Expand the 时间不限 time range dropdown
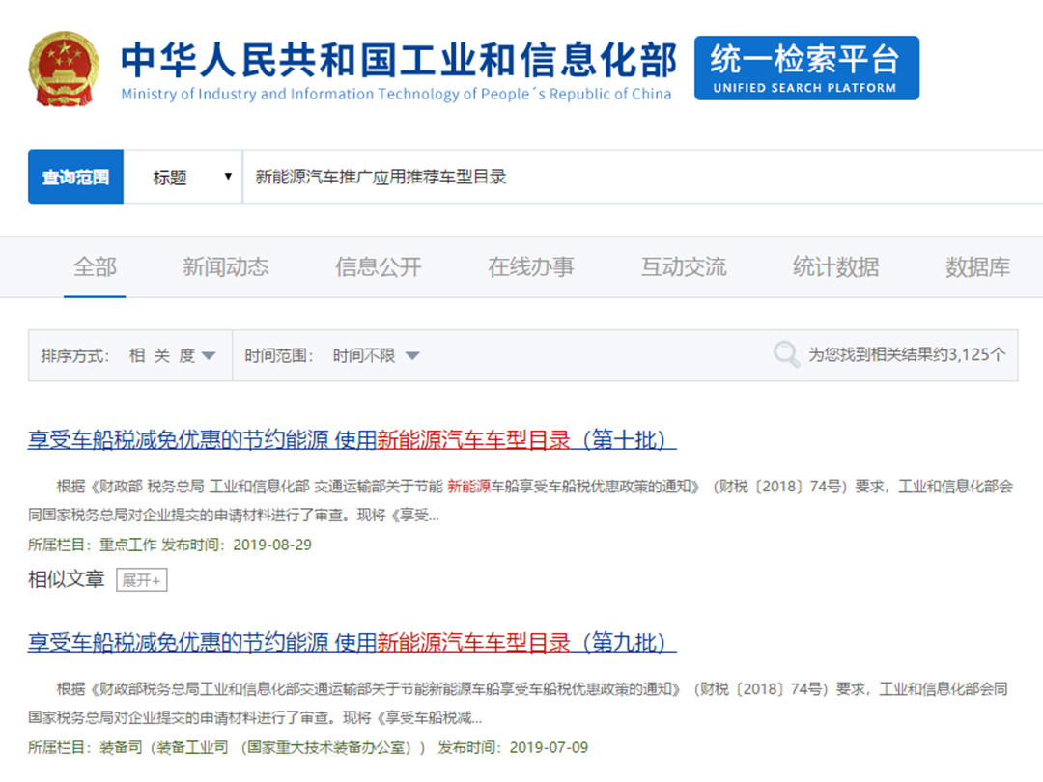 [376, 355]
